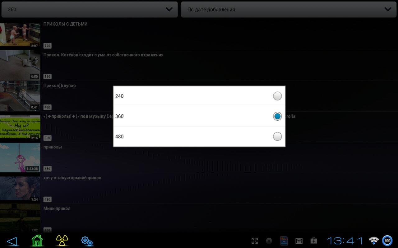Open the blue gears settings icon
Image resolution: width=398 pixels, height=248 pixels.
click(87, 241)
